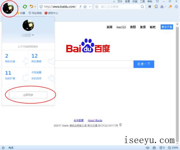Open Baidu 地图 link
The image size is (180, 150).
pyautogui.click(x=133, y=27)
